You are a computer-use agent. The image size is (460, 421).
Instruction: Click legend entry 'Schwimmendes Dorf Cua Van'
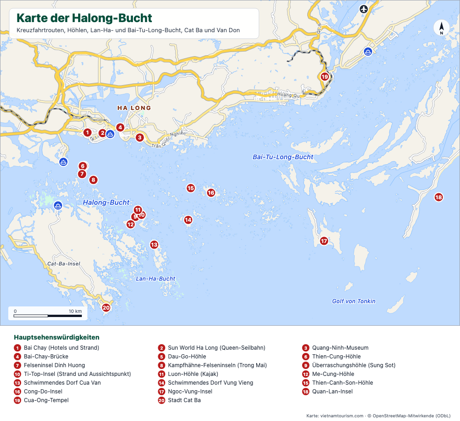[57, 383]
